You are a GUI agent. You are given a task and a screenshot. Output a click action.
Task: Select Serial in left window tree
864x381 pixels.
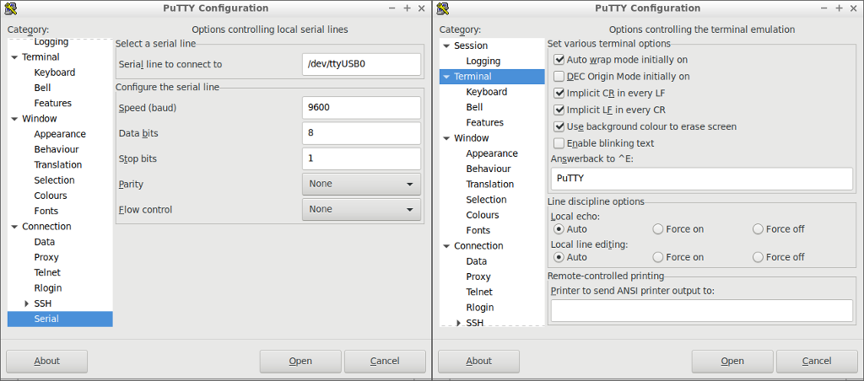tap(46, 319)
